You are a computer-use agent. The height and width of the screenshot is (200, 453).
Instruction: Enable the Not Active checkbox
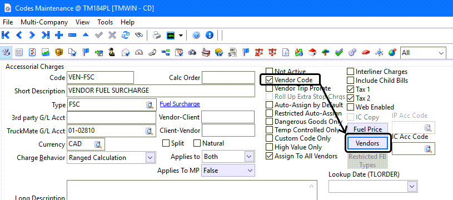pyautogui.click(x=269, y=71)
